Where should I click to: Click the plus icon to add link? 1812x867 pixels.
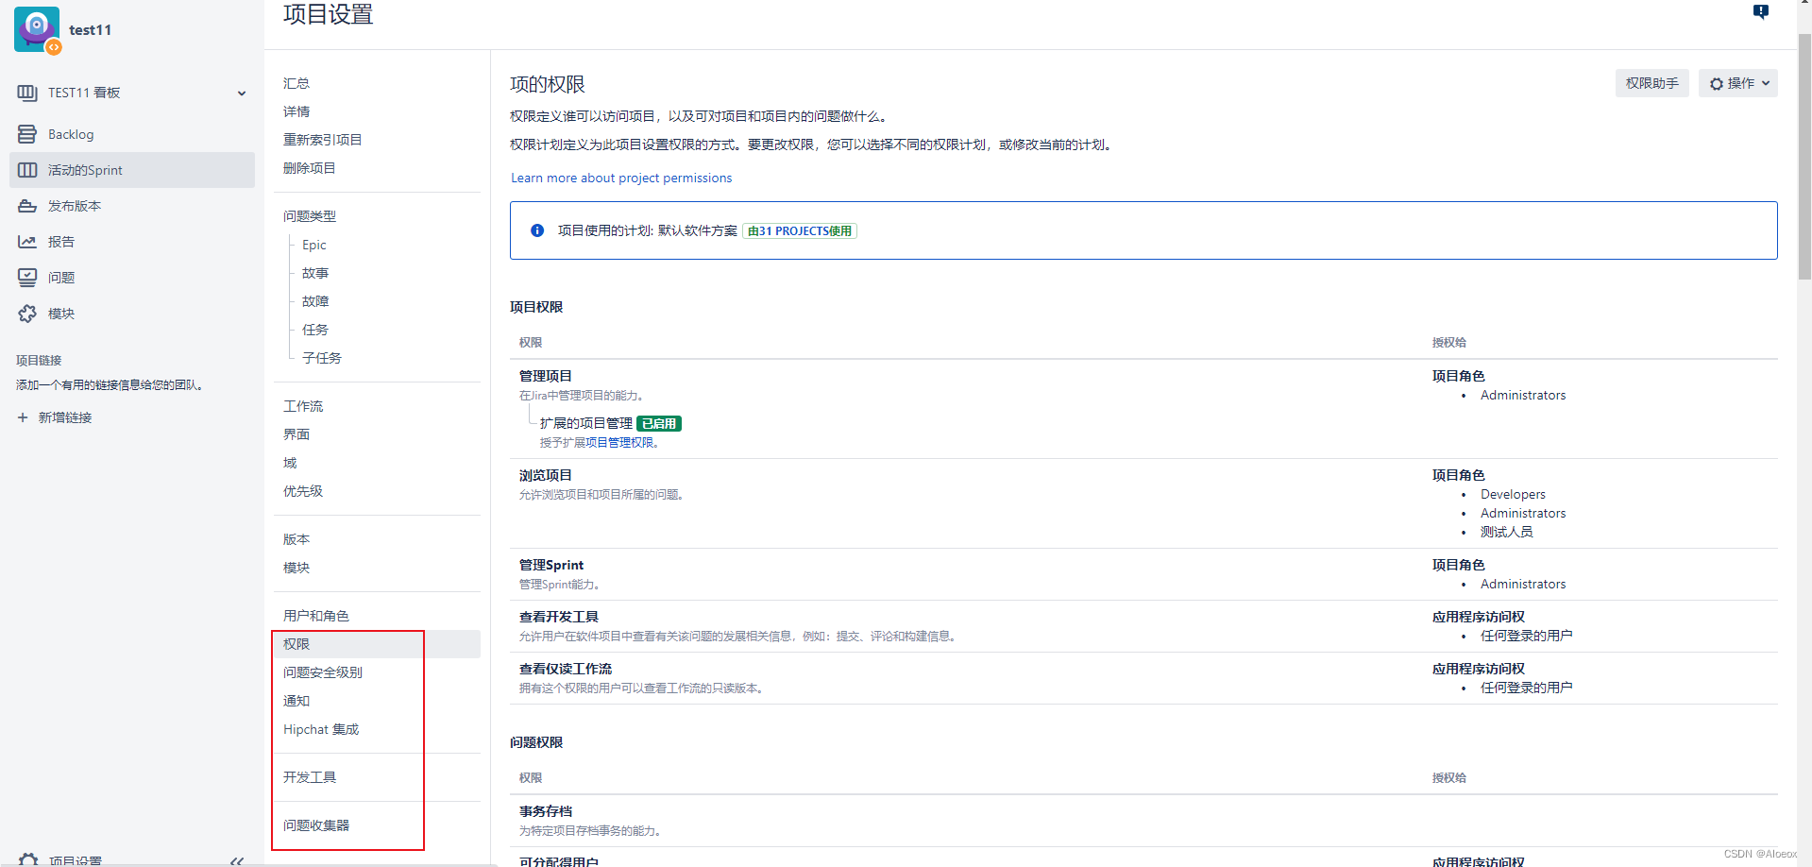click(23, 417)
